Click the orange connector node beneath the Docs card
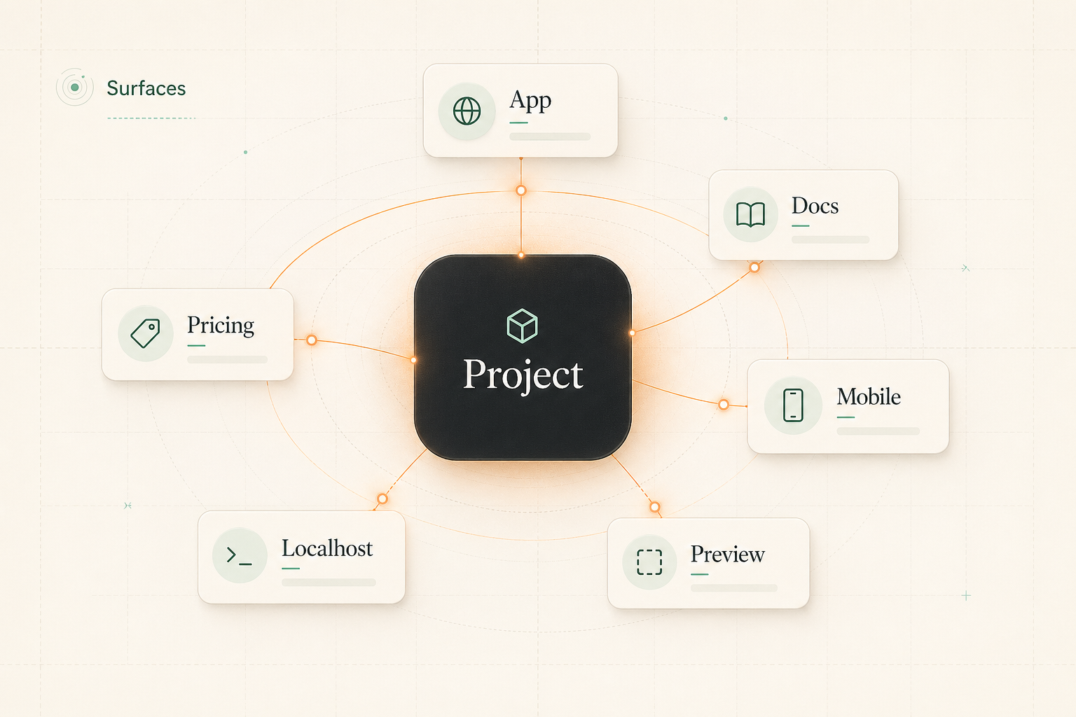The image size is (1076, 717). pos(754,267)
